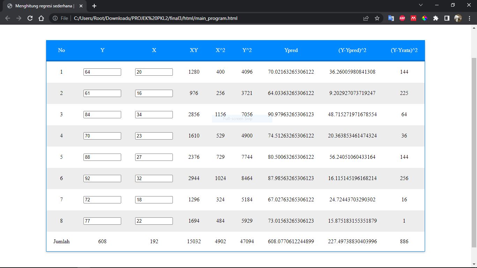Viewport: 477px width, 268px height.
Task: Click the Google Translate extension icon
Action: coord(391,18)
